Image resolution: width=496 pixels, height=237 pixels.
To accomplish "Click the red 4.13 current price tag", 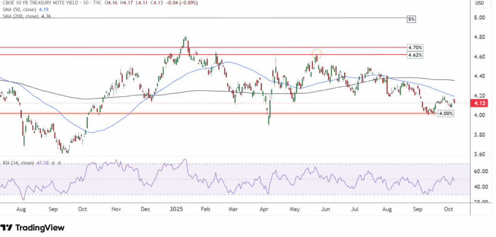I will tap(480, 103).
